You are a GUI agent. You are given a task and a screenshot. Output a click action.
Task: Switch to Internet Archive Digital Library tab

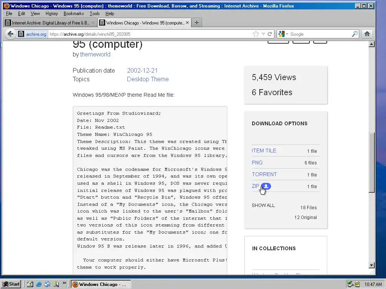[50, 23]
